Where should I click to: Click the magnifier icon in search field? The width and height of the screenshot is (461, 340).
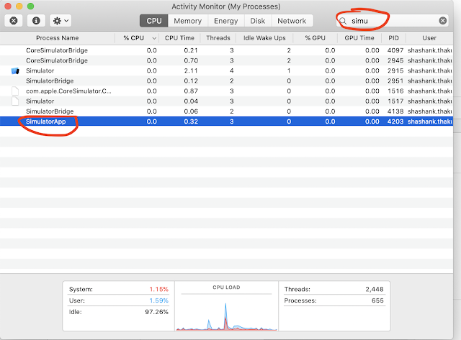343,21
